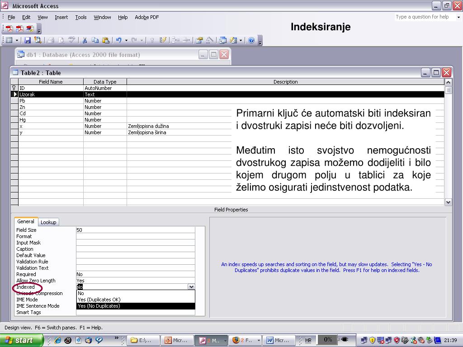The width and height of the screenshot is (463, 347).
Task: Open the Properties toolbar icon
Action: [x=199, y=40]
